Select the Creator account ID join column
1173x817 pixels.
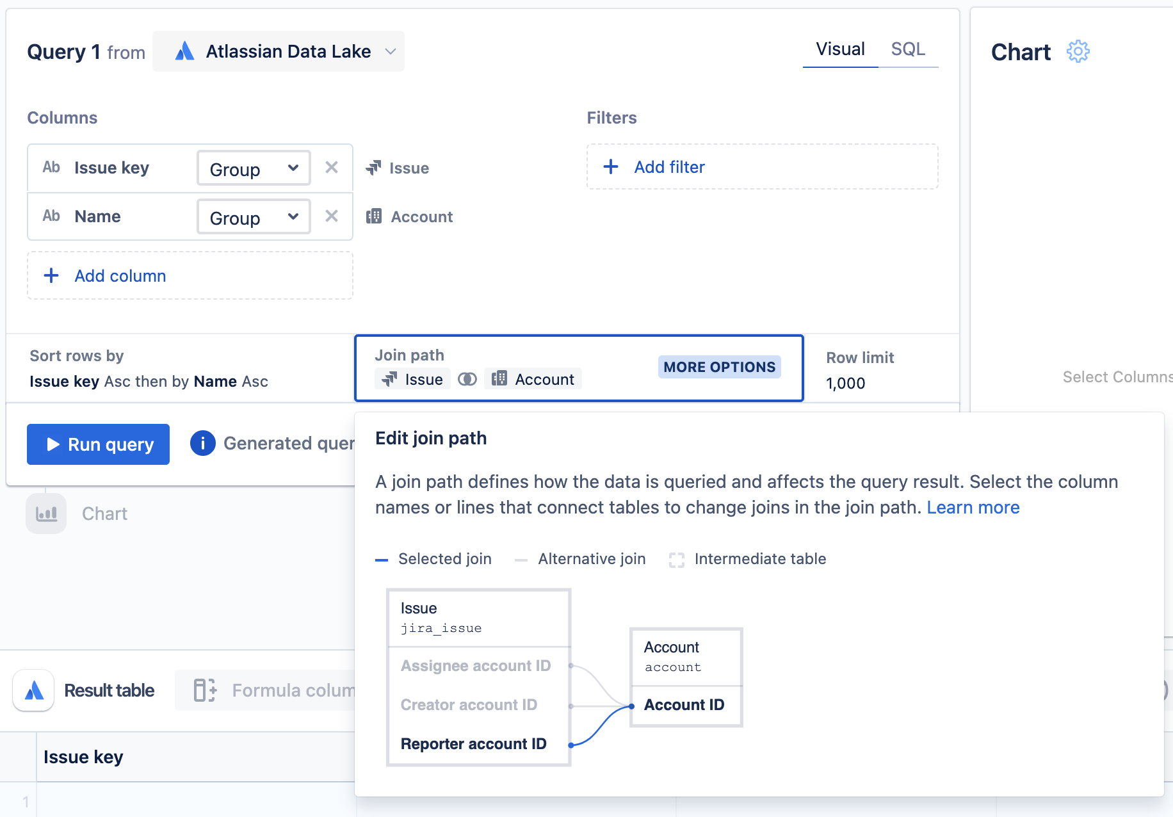tap(469, 705)
